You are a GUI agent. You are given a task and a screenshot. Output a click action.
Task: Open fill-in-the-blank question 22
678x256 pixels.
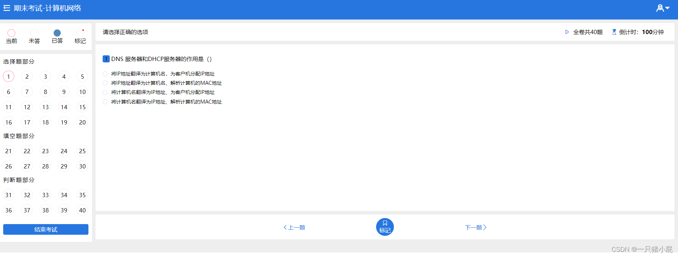click(27, 151)
